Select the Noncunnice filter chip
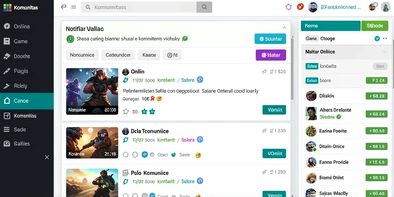Viewport: 394px width, 197px height. [82, 55]
